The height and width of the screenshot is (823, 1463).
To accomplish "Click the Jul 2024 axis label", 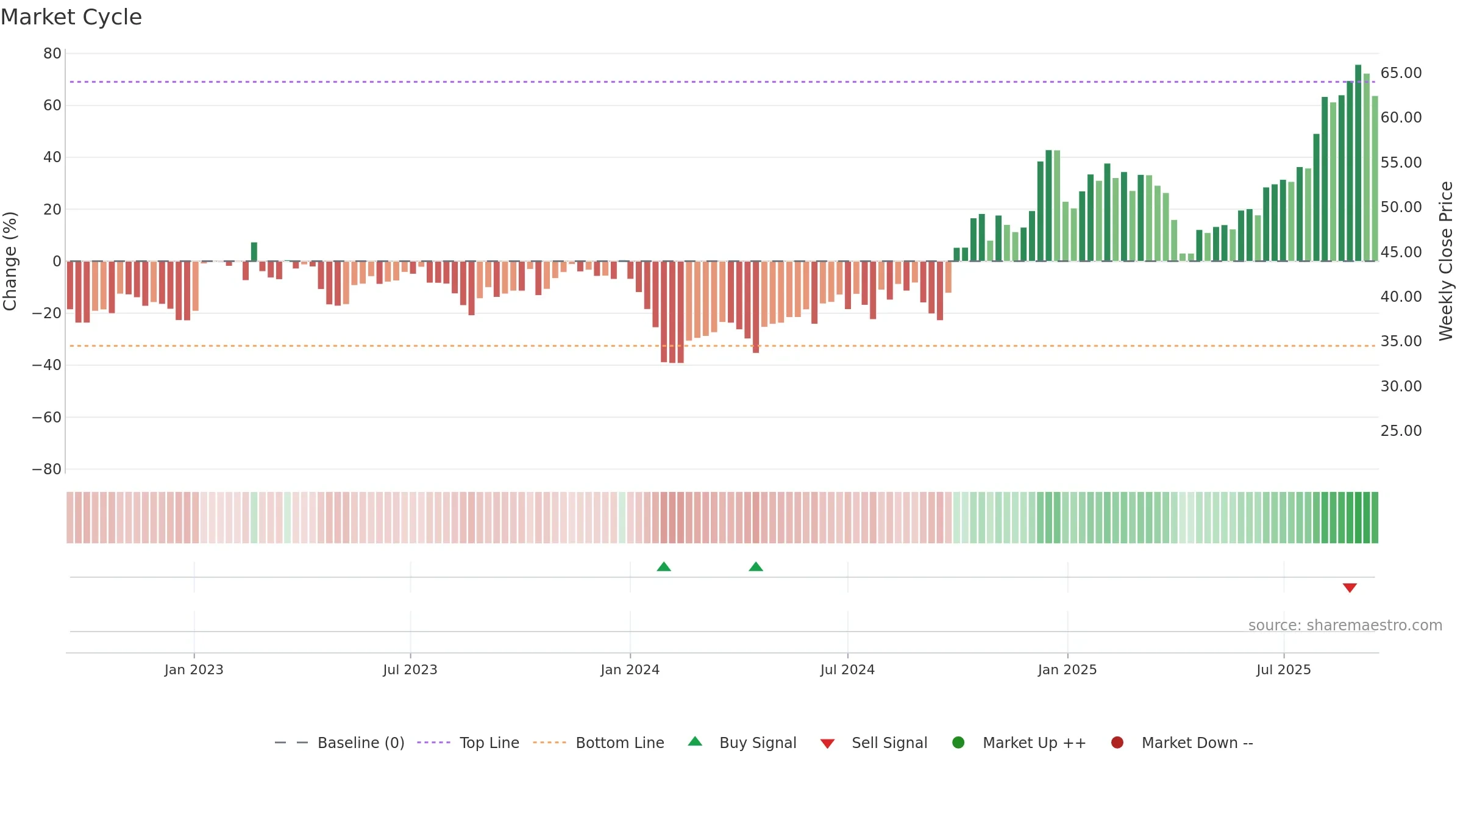I will (847, 669).
